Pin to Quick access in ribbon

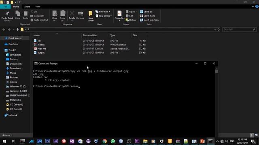(x=7, y=16)
